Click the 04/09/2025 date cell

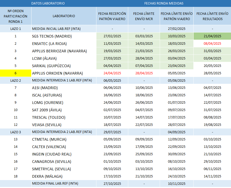coord(177,132)
